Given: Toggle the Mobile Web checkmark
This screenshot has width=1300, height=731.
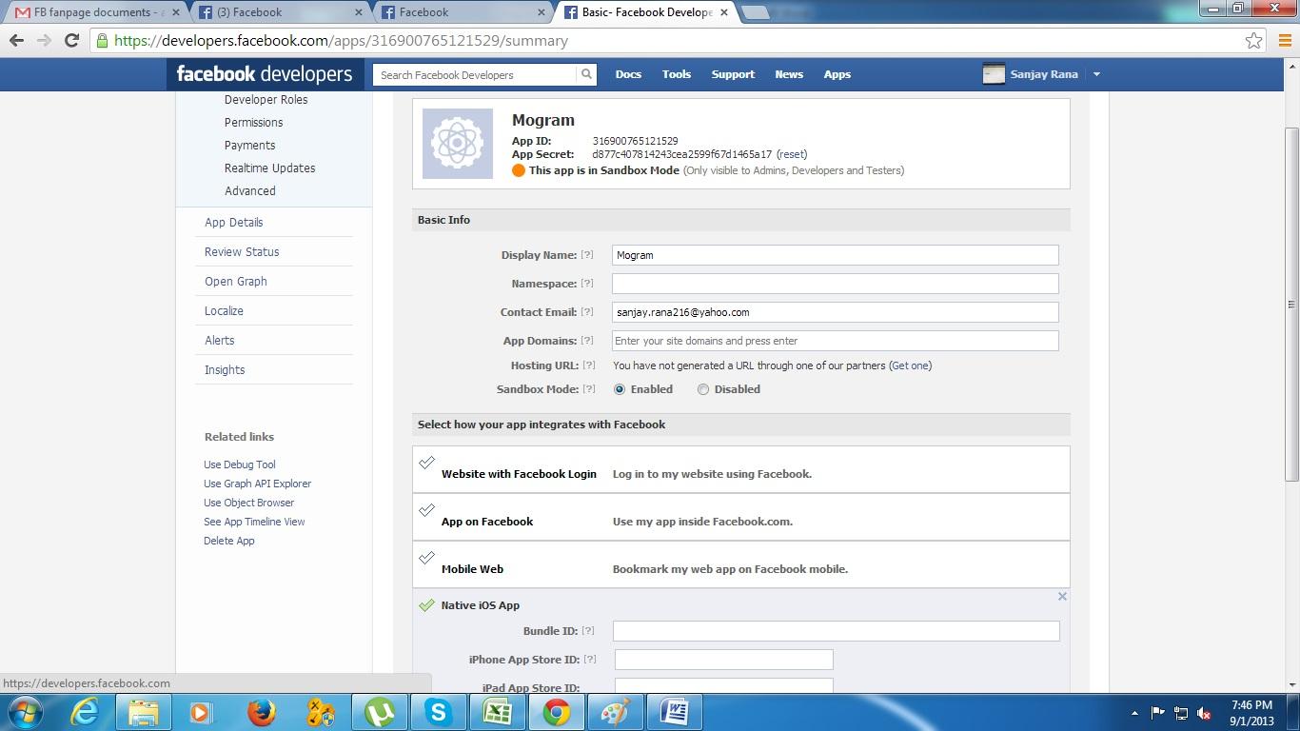Looking at the screenshot, I should [426, 558].
